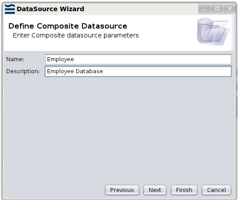Click the Name input field
The image size is (238, 200).
pos(138,59)
